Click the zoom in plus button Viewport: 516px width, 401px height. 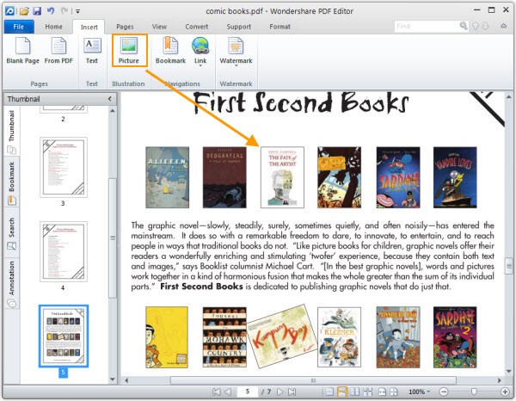click(504, 392)
